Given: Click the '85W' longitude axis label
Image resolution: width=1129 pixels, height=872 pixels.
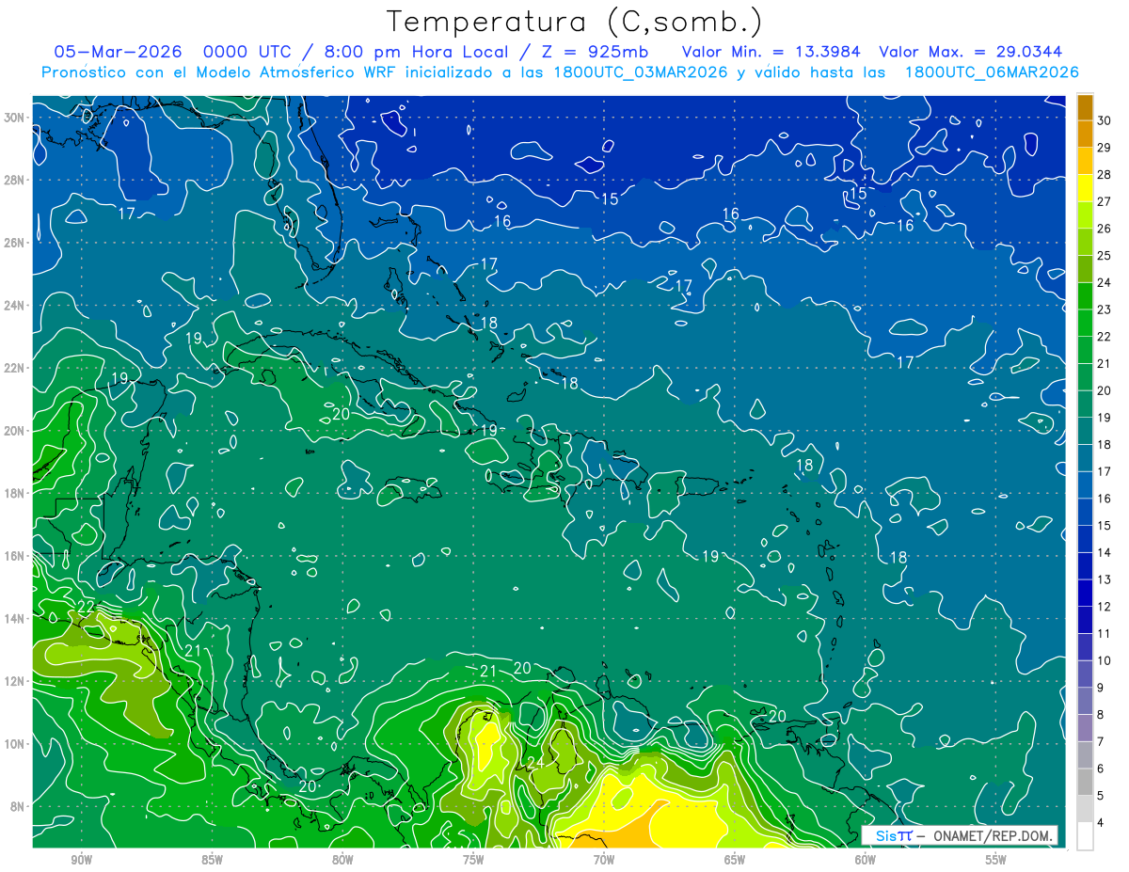Looking at the screenshot, I should pos(212,860).
